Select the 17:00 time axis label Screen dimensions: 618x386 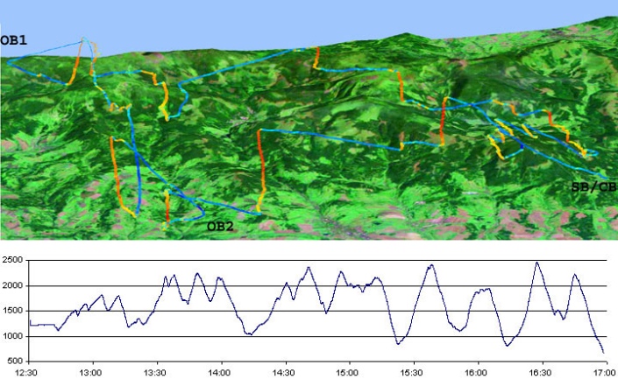pos(605,372)
